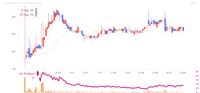This screenshot has width=200, height=93.
Task: Click the stock code 3071
Action: click(x=193, y=3)
